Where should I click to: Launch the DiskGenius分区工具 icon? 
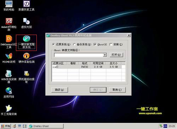pos(9,42)
